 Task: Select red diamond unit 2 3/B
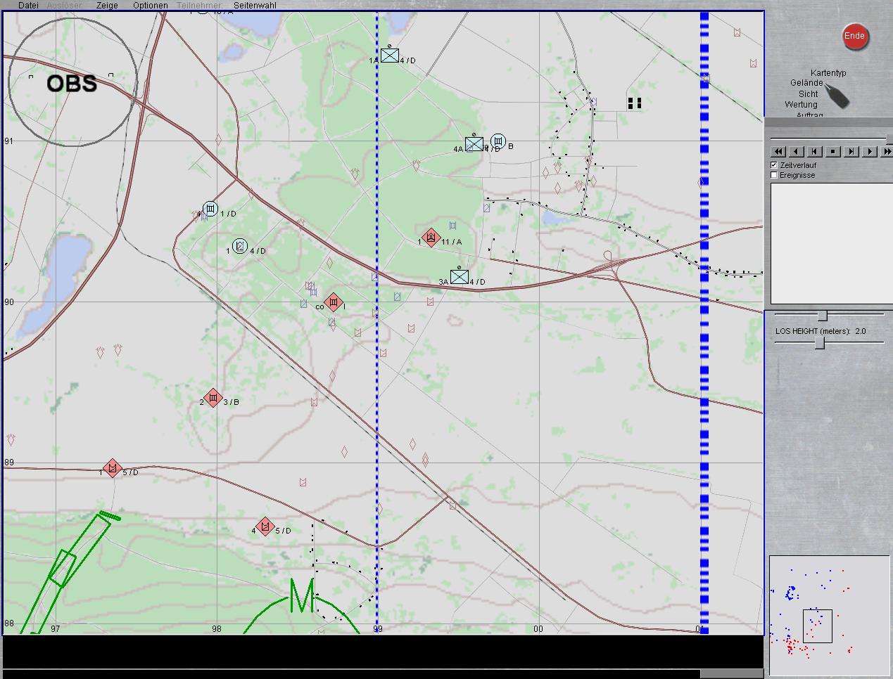coord(213,399)
